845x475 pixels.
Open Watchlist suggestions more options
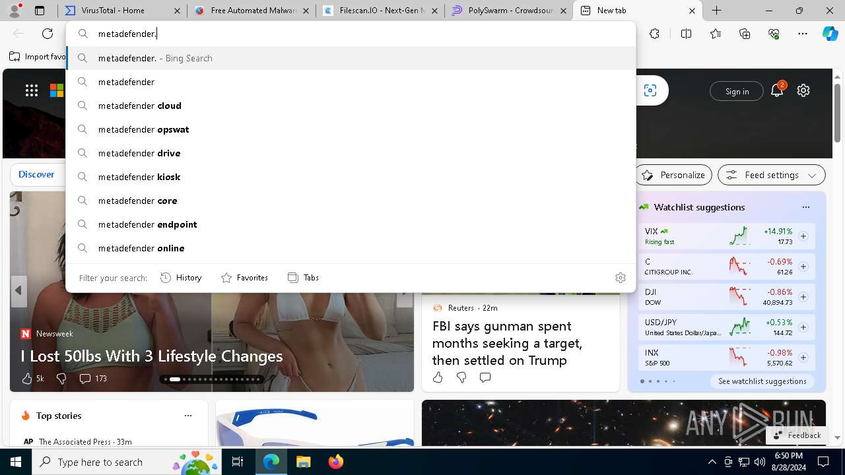(x=805, y=207)
